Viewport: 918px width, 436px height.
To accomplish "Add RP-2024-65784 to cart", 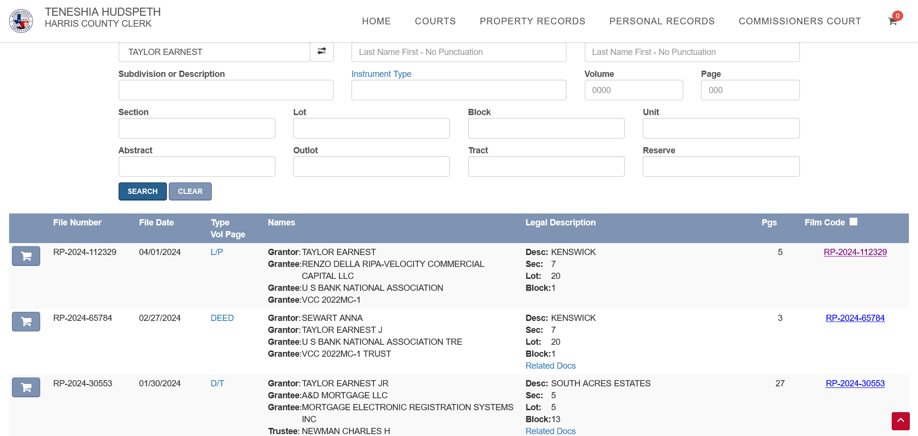I will point(26,321).
